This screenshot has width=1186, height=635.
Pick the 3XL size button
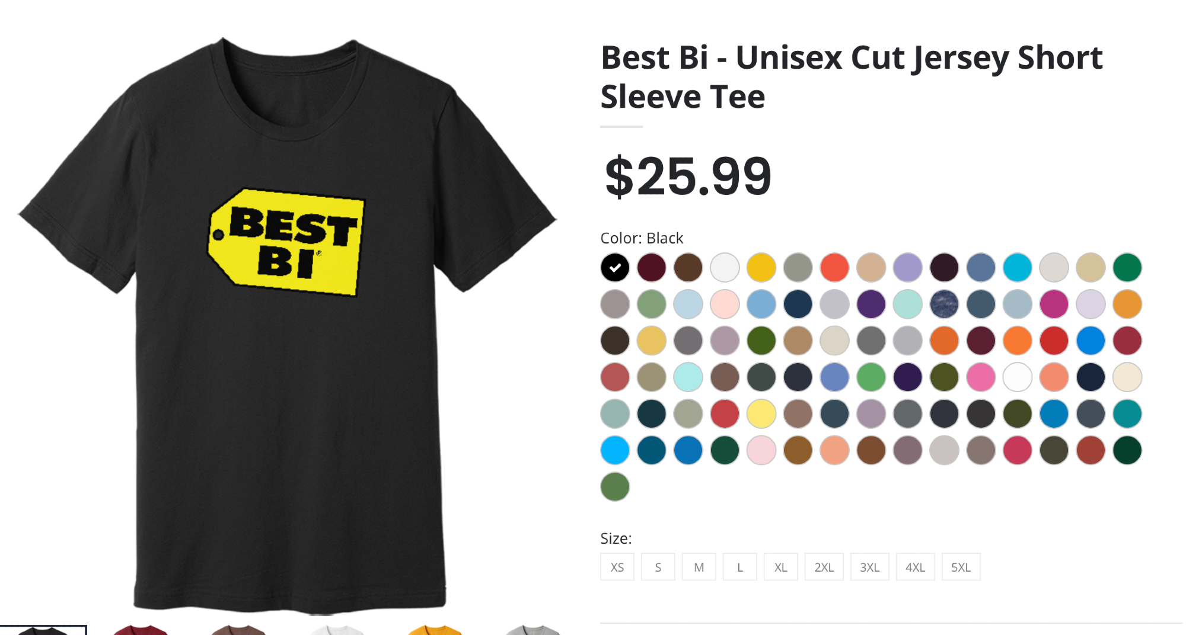[870, 567]
